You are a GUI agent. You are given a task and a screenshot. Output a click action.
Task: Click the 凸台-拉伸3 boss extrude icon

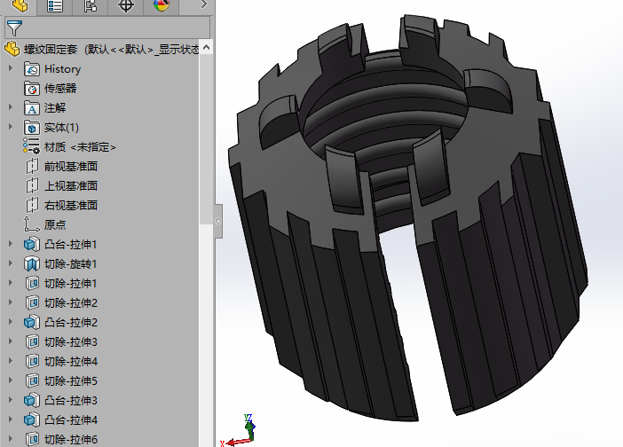pos(32,400)
